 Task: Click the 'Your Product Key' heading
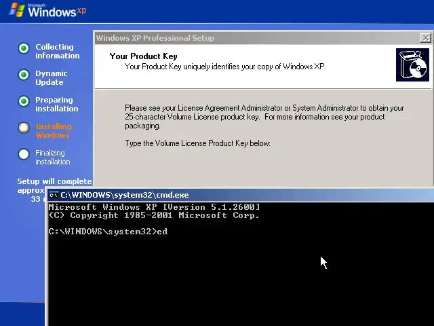pos(143,56)
